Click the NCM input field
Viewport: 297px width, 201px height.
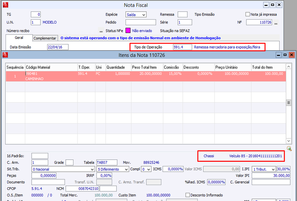(82, 188)
